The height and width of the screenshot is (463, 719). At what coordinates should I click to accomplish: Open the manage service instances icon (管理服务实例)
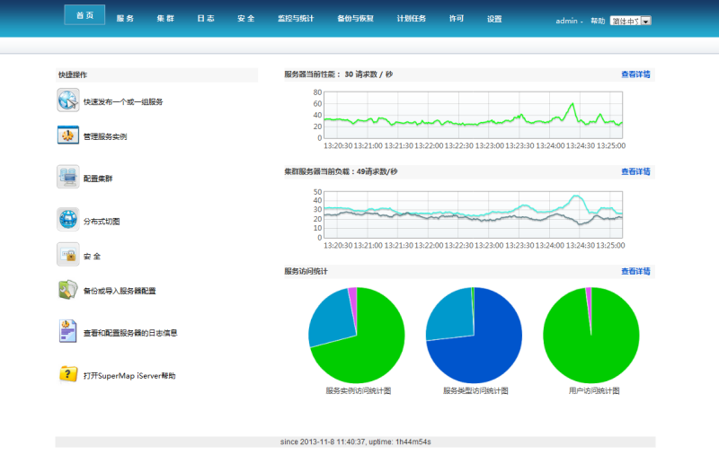(x=68, y=136)
